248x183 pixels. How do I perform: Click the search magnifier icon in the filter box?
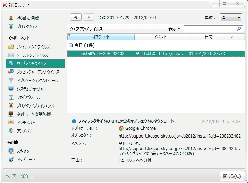point(239,29)
